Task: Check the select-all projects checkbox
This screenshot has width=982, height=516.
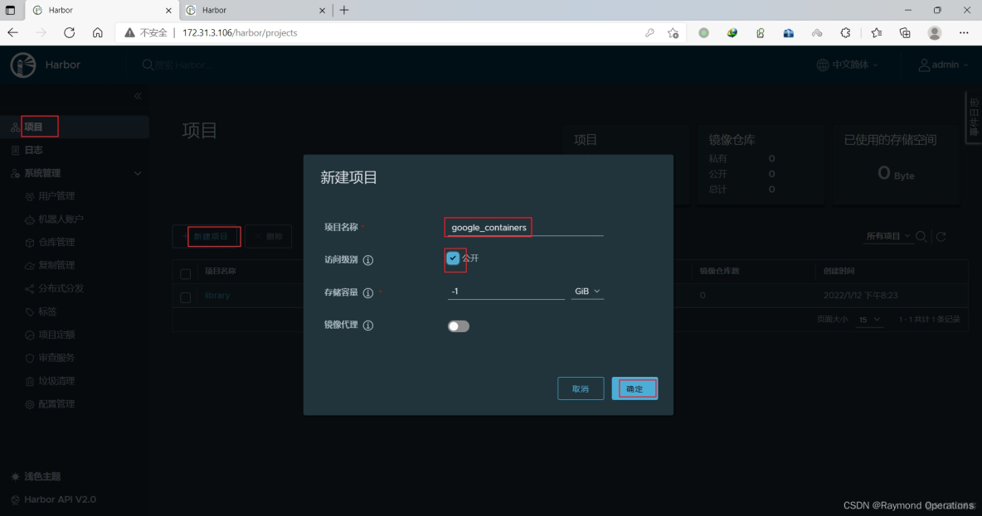Action: pyautogui.click(x=186, y=274)
